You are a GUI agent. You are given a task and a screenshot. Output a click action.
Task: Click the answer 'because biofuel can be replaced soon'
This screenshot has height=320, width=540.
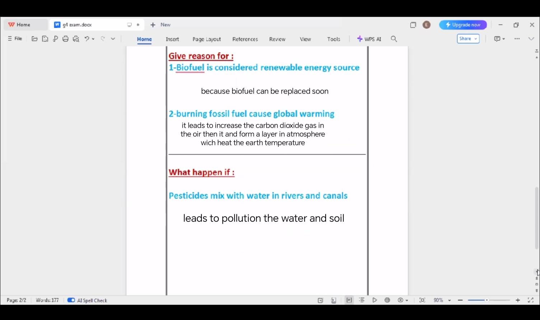pyautogui.click(x=265, y=91)
